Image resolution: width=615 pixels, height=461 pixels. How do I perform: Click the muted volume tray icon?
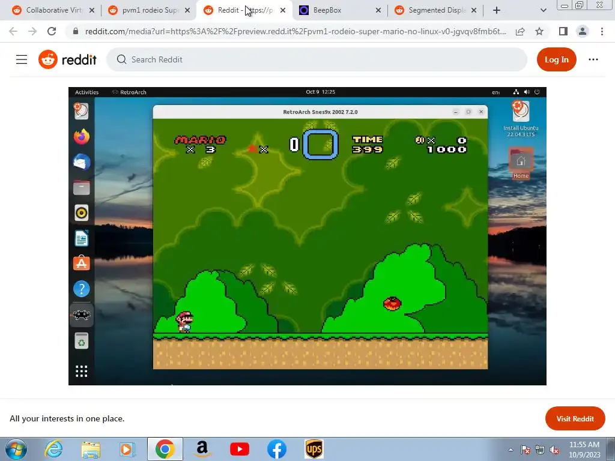pyautogui.click(x=554, y=450)
